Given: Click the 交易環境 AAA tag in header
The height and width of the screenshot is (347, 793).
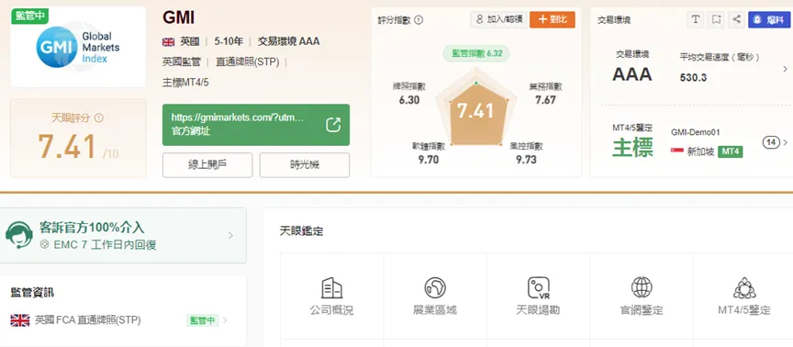Looking at the screenshot, I should tap(289, 41).
